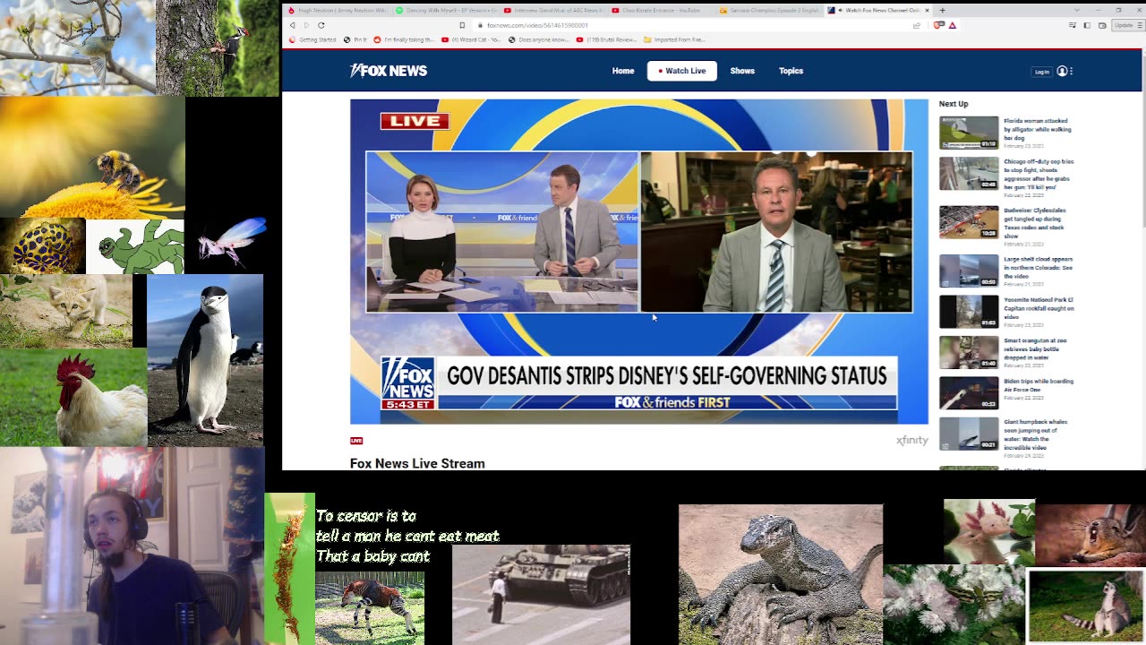
Task: Open Chicago off-duty cop video thumbnail
Action: 969,174
